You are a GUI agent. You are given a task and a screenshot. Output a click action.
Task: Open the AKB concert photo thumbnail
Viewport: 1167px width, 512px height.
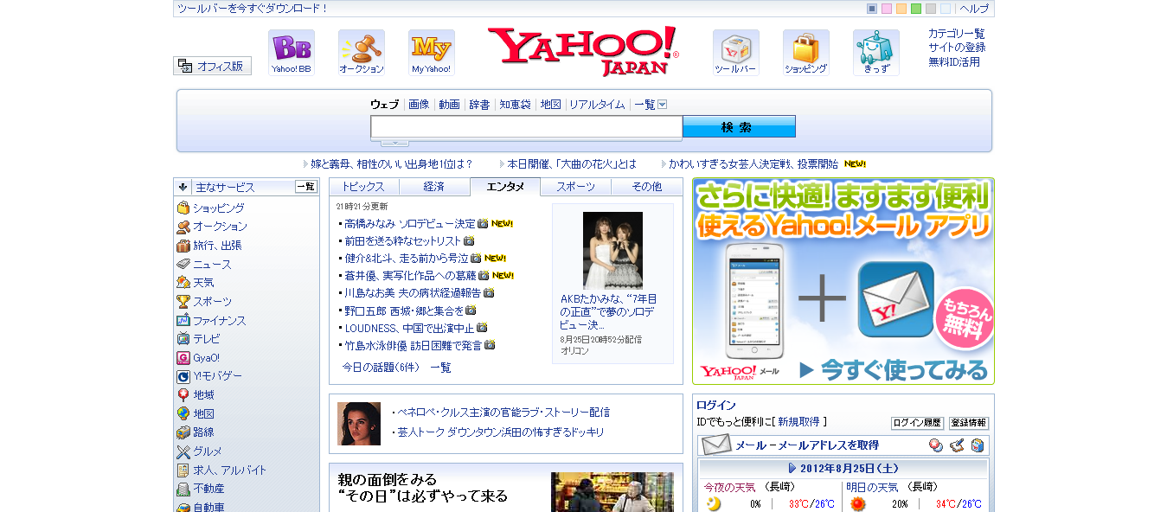coord(612,252)
